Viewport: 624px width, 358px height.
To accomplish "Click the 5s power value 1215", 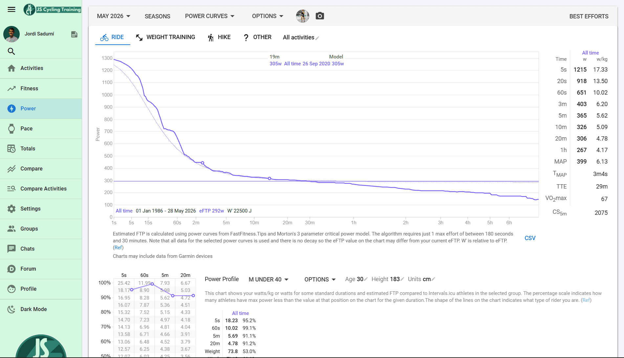I will point(580,70).
